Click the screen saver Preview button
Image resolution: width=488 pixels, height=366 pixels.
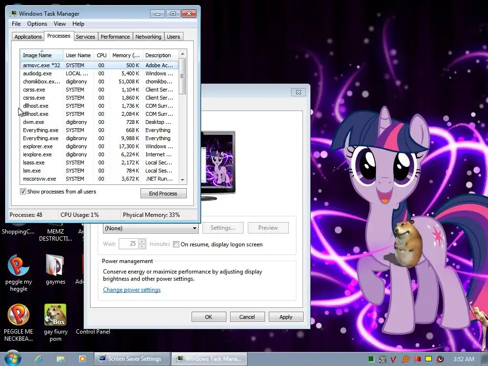click(x=268, y=228)
